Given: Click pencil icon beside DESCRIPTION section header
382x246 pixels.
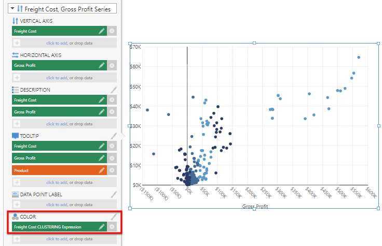Looking at the screenshot, I should click(x=114, y=90).
